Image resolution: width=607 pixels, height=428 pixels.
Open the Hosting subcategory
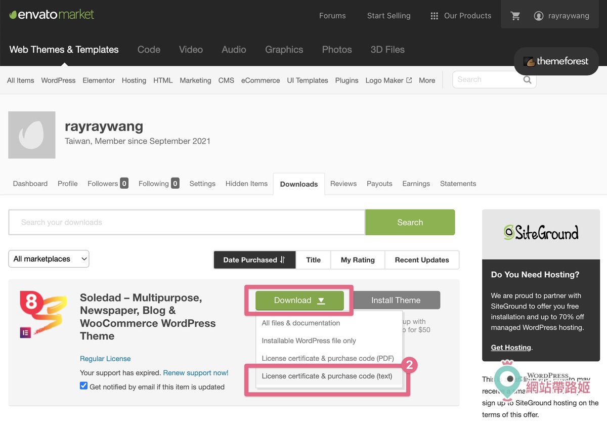pyautogui.click(x=134, y=80)
